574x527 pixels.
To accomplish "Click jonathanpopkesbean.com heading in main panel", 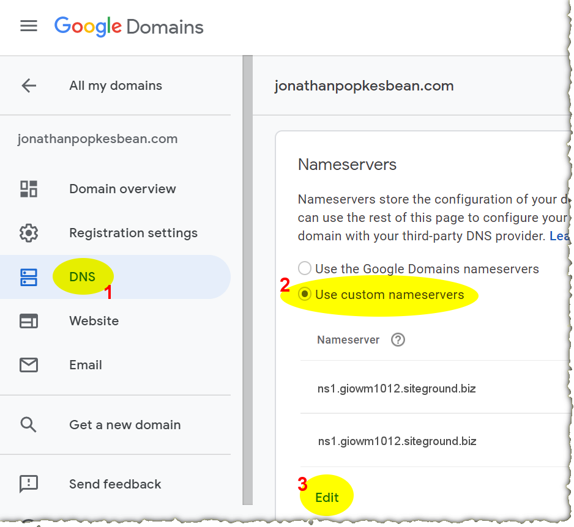I will tap(364, 86).
